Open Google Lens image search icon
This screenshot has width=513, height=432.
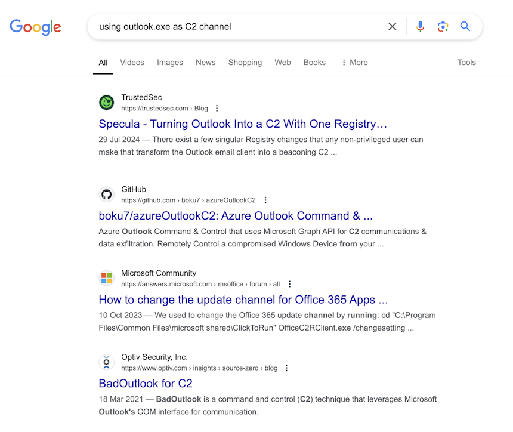[x=443, y=26]
